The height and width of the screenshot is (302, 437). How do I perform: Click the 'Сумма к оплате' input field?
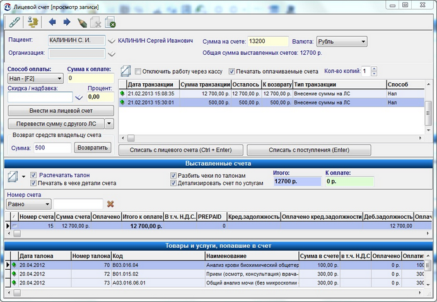click(x=91, y=78)
